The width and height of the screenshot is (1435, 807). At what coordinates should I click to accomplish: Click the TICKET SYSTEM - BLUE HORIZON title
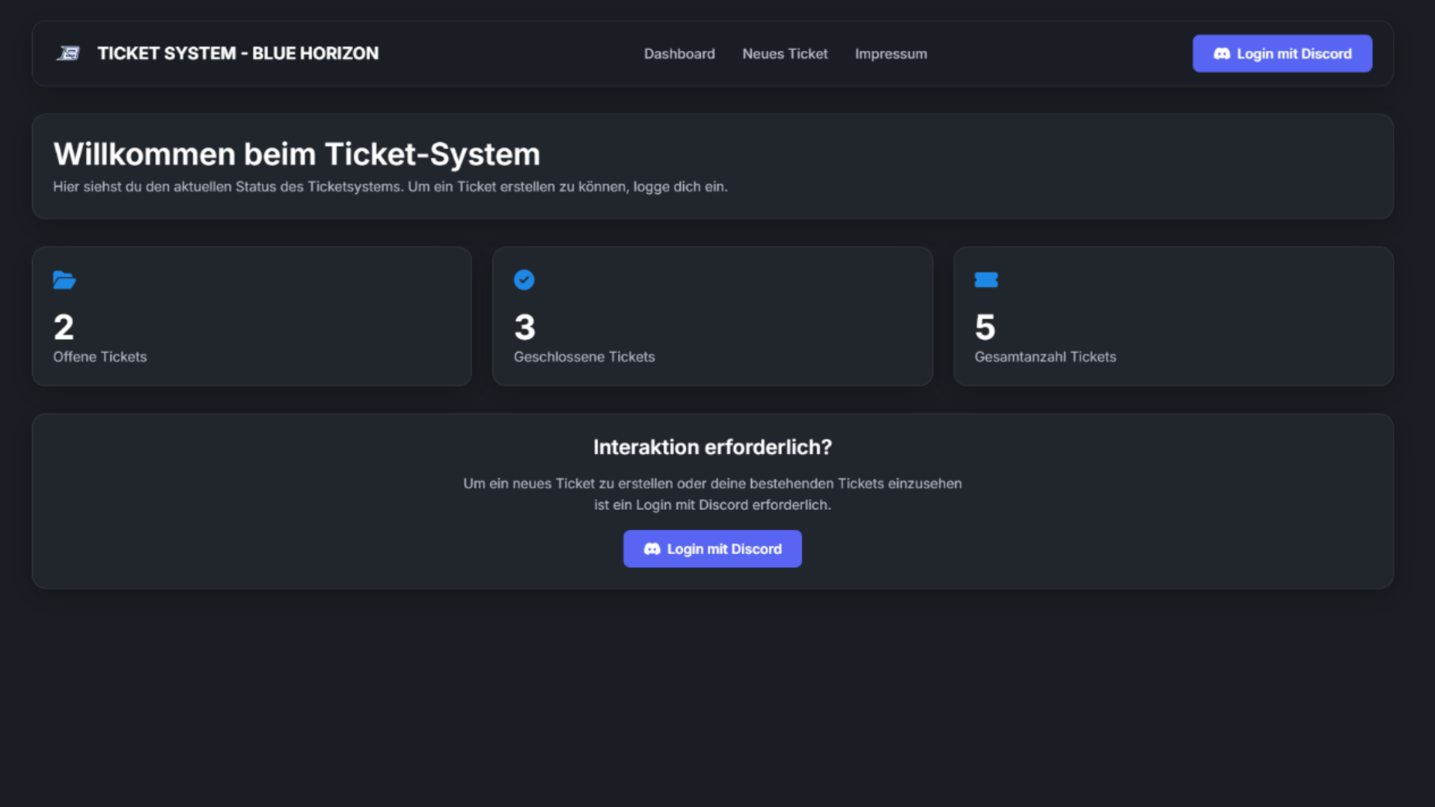pyautogui.click(x=237, y=54)
